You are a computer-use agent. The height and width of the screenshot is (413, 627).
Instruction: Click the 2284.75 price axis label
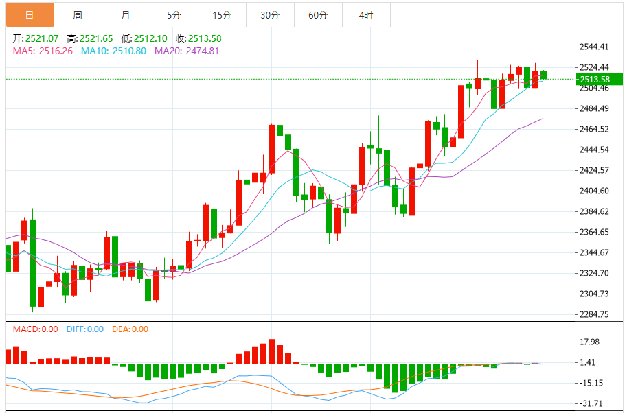pyautogui.click(x=594, y=315)
